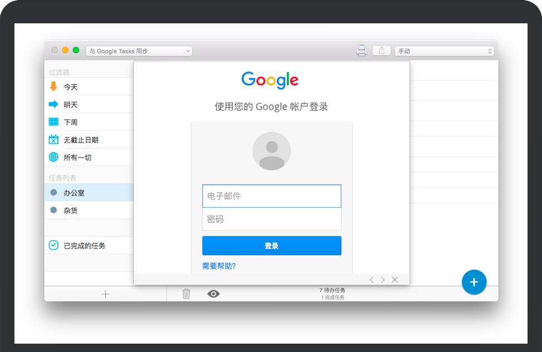Screen dimensions: 542x352
Task: Add a new list with sidebar plus
Action: tap(106, 294)
